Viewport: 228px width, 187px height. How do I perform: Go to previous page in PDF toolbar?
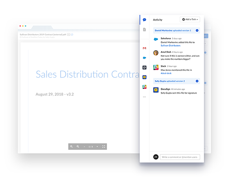tap(84, 147)
